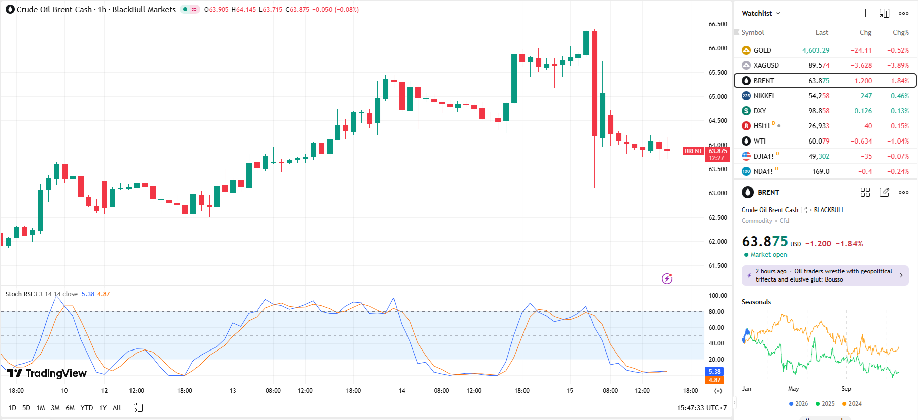The image size is (918, 420).
Task: Select the 1D time range
Action: tap(12, 408)
